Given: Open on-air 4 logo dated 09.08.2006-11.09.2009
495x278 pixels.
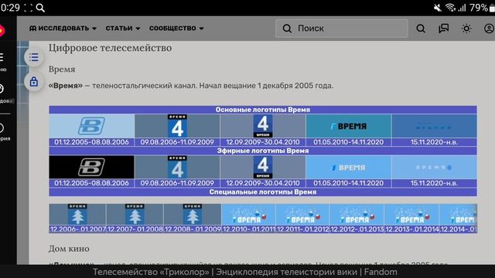Looking at the screenshot, I should [x=177, y=167].
